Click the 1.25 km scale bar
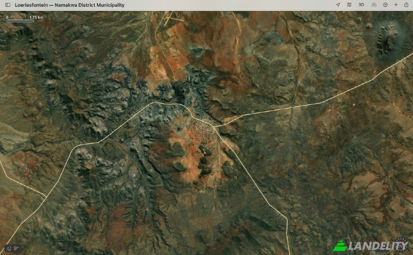 (20, 20)
